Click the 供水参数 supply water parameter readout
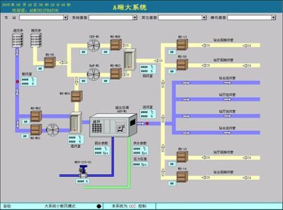Image resolution: width=283 pixels, height=210 pixels. point(140,151)
